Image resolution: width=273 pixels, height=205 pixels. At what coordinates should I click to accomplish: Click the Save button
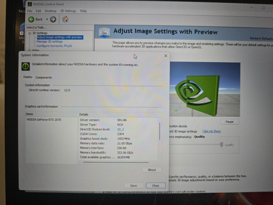tap(133, 186)
